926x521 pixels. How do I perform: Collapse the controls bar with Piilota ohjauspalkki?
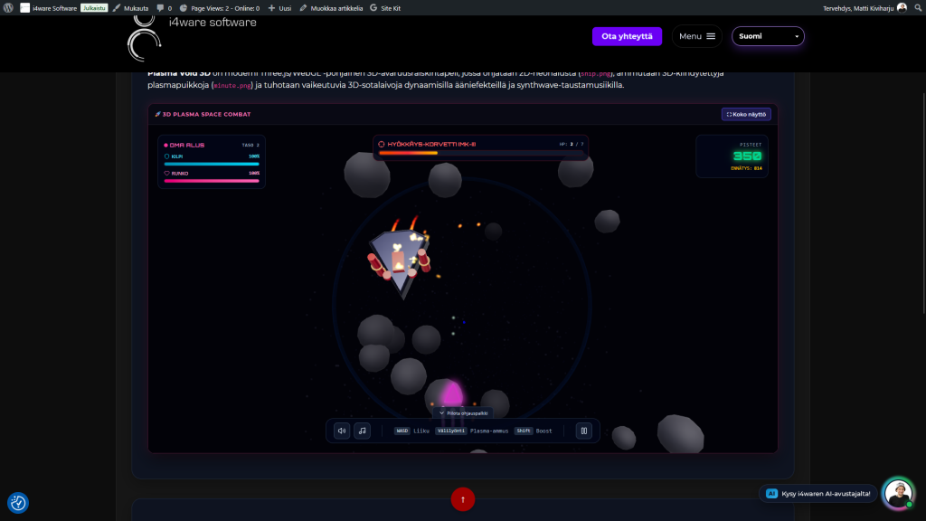coord(463,413)
